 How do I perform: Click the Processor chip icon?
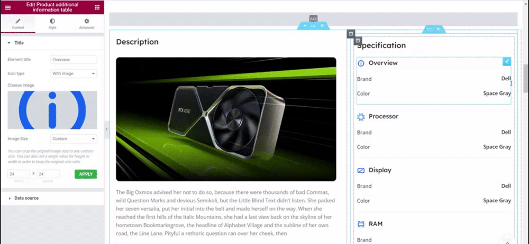pyautogui.click(x=361, y=117)
